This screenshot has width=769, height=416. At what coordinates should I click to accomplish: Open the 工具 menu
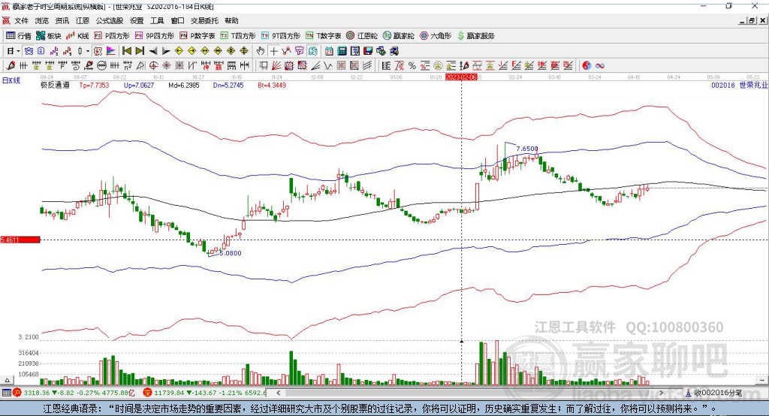click(157, 20)
